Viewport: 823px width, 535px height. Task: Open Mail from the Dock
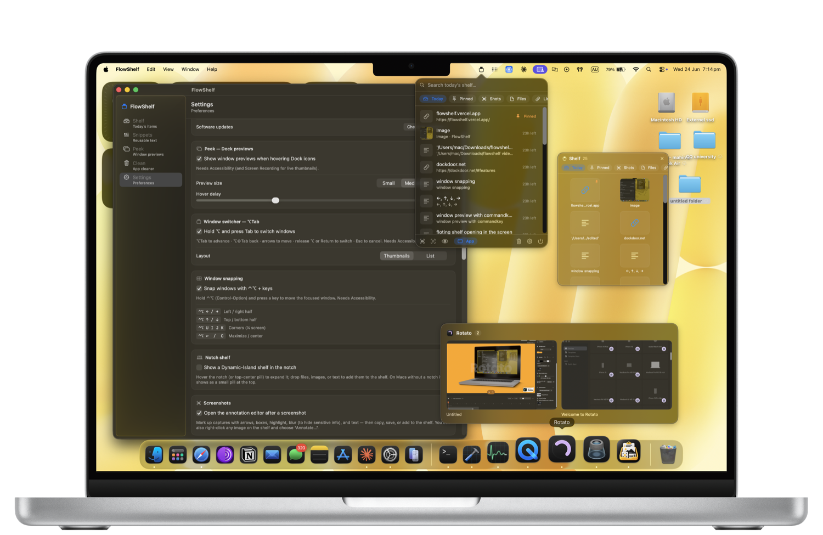[272, 454]
